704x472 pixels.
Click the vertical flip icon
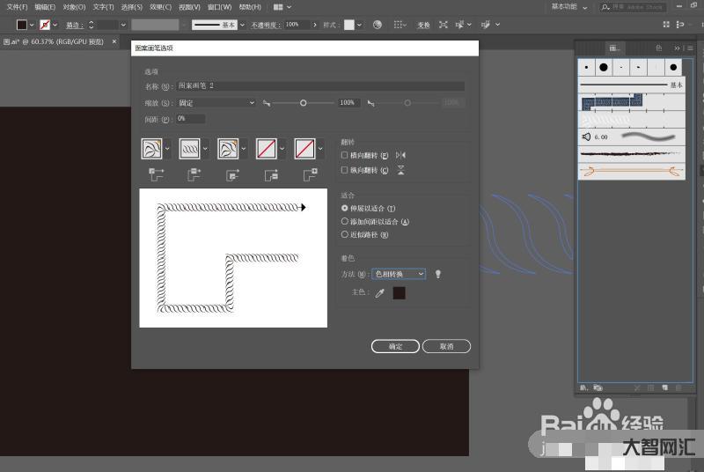(401, 170)
